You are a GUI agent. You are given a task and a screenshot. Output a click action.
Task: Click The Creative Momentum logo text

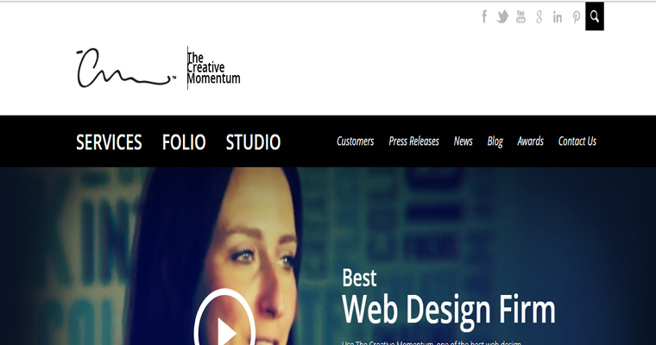click(x=213, y=68)
